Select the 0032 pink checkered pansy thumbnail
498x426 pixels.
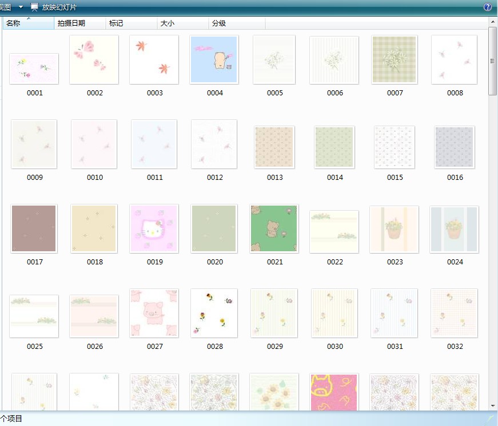coord(454,313)
